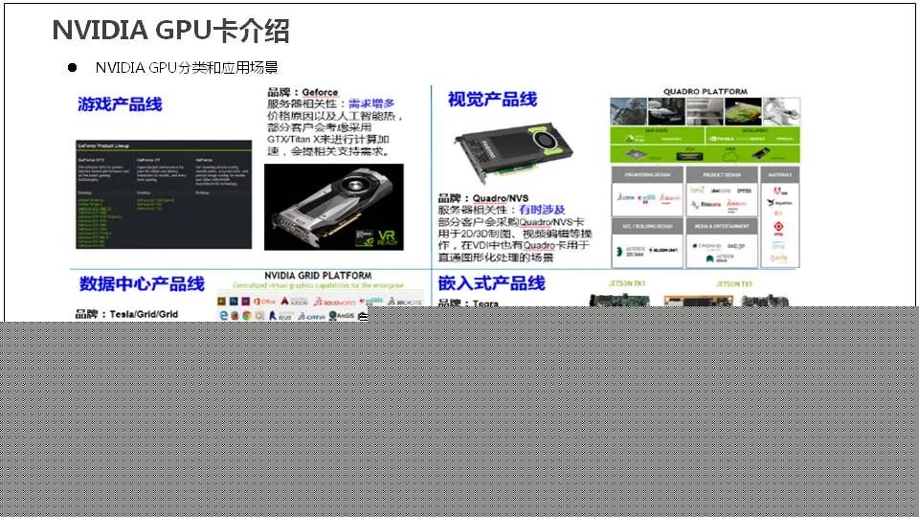Click the blue heading "游戏产品线"
This screenshot has height=517, width=919.
[x=121, y=104]
